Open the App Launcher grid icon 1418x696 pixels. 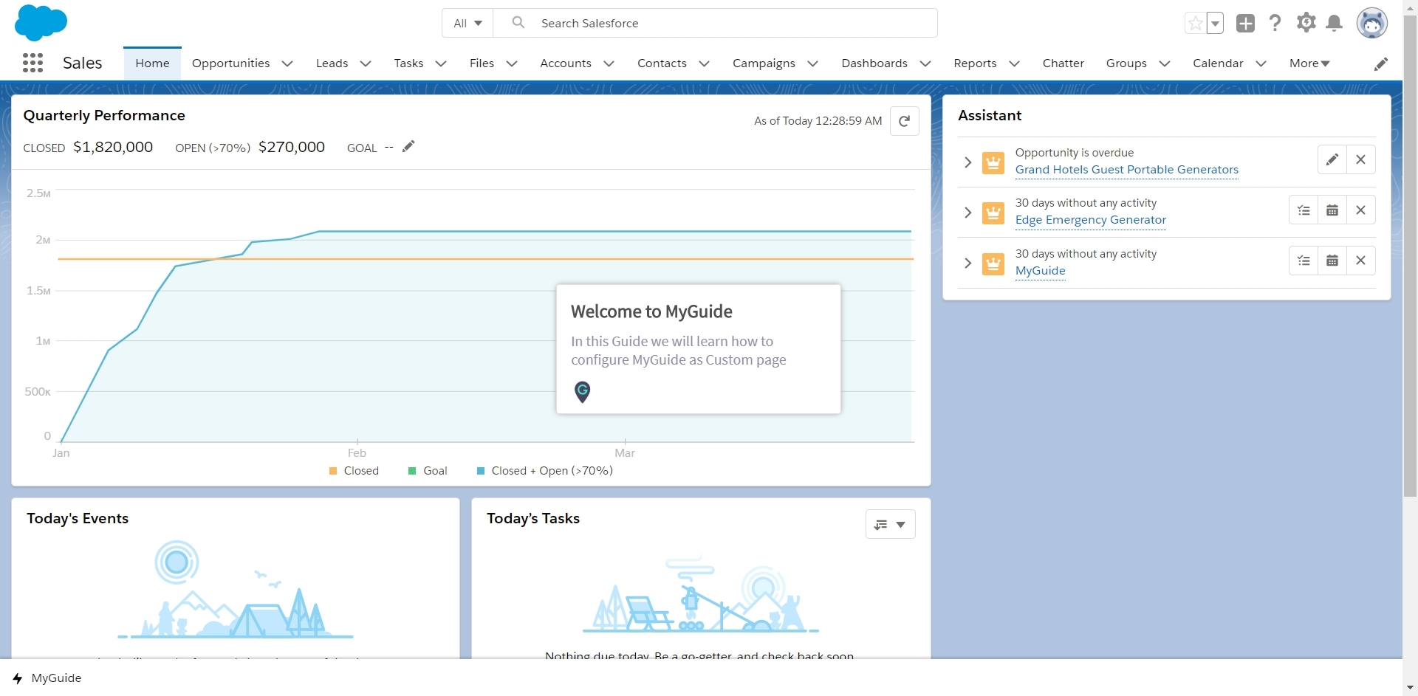coord(32,63)
